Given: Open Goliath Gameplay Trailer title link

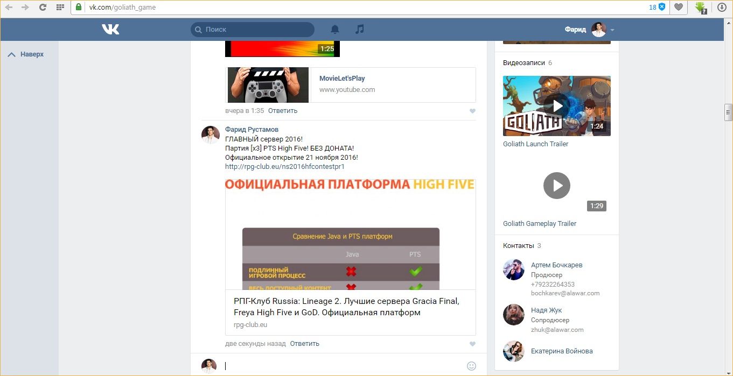Looking at the screenshot, I should (x=540, y=224).
